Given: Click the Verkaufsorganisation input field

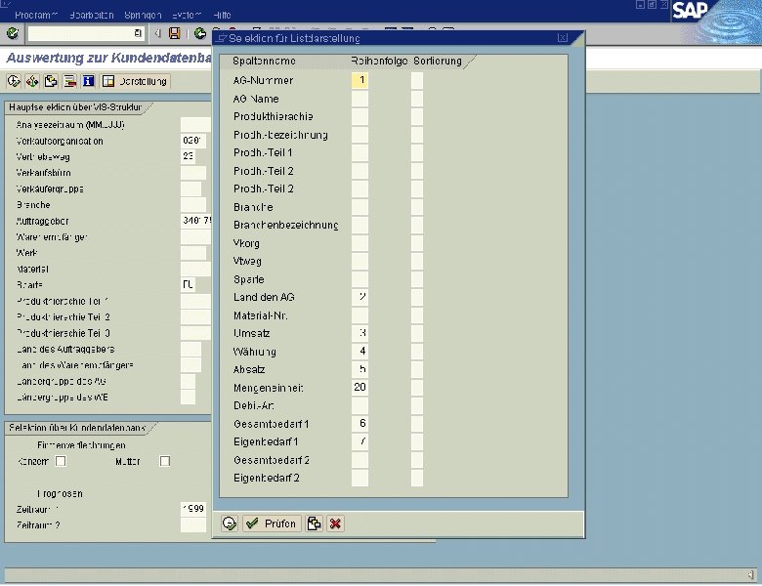Looking at the screenshot, I should [192, 141].
